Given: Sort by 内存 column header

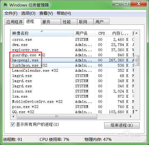Looking at the screenshot, I should [118, 33].
